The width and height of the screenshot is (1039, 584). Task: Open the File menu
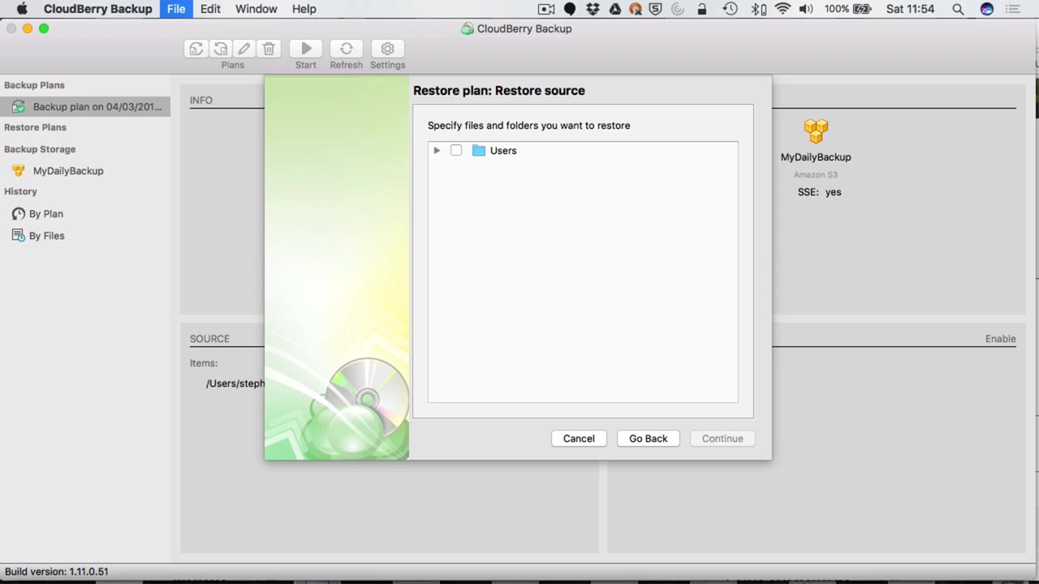click(x=176, y=9)
